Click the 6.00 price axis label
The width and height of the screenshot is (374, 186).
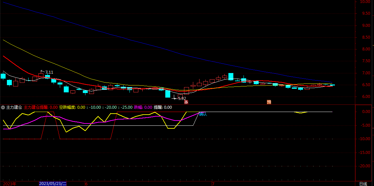point(366,97)
